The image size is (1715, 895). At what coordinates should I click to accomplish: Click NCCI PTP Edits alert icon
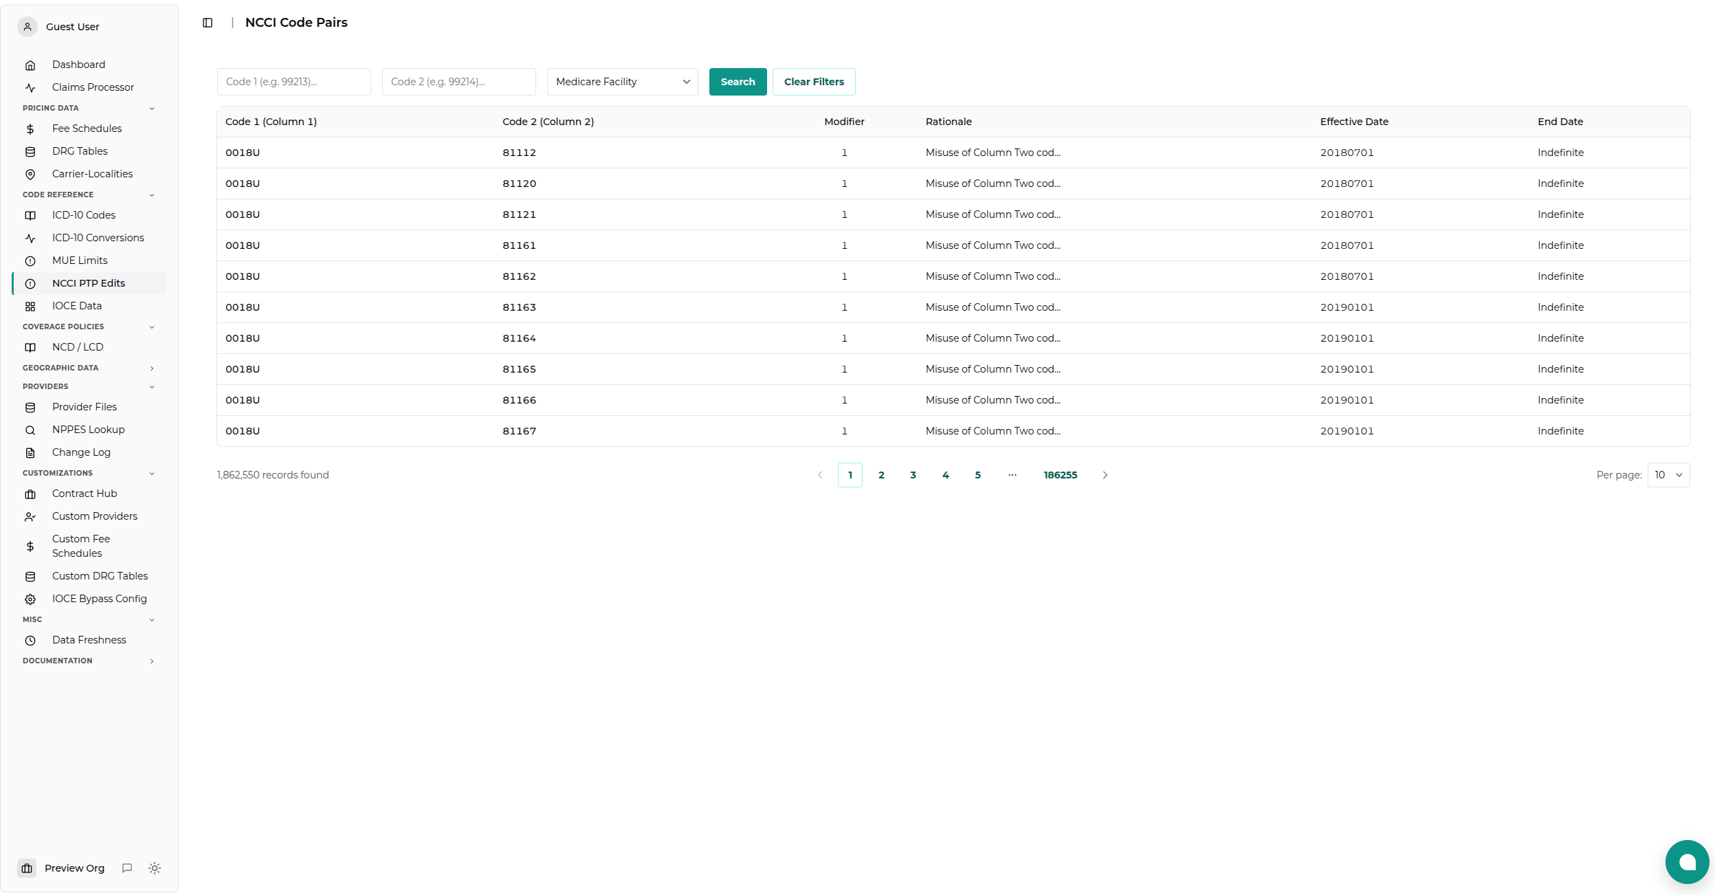pos(30,284)
